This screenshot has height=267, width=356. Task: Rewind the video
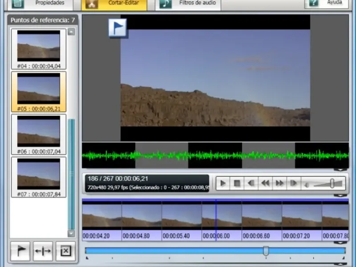265,183
